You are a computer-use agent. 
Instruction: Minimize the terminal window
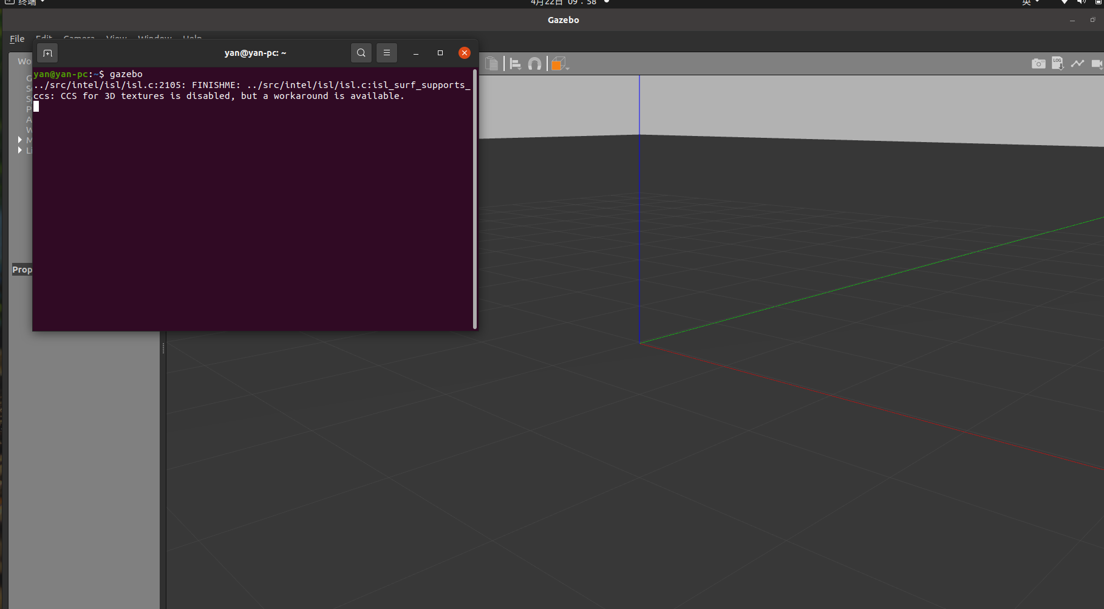[416, 53]
